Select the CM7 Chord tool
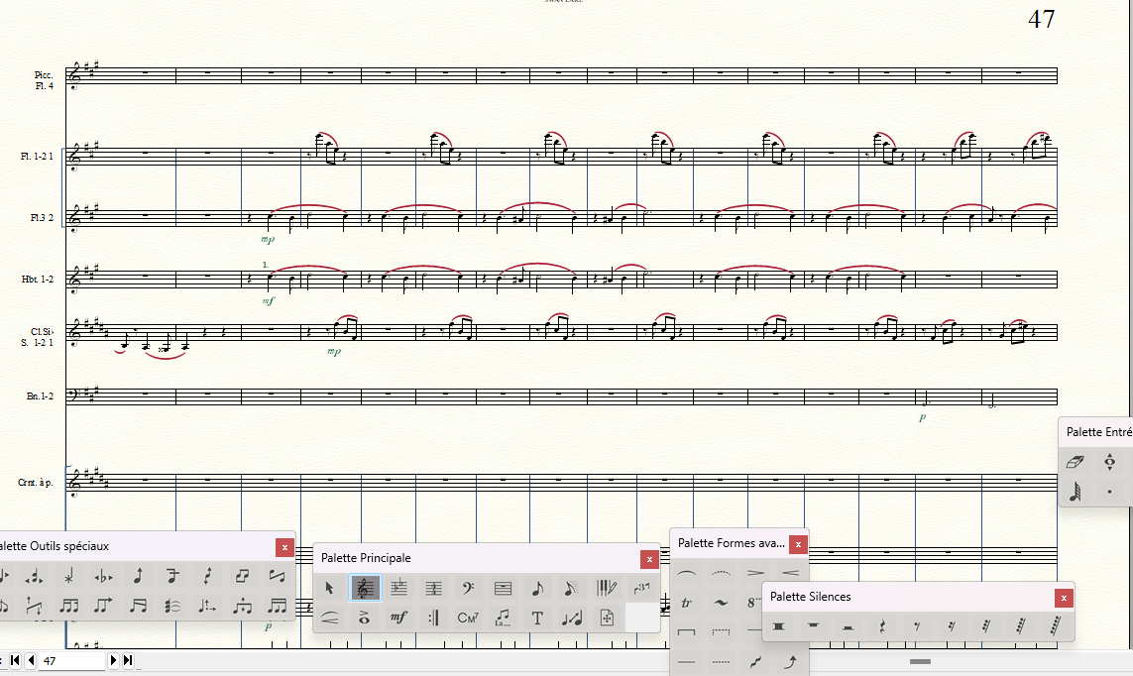 click(x=468, y=618)
